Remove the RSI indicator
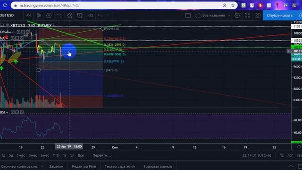This screenshot has width=302, height=170. click(x=22, y=112)
